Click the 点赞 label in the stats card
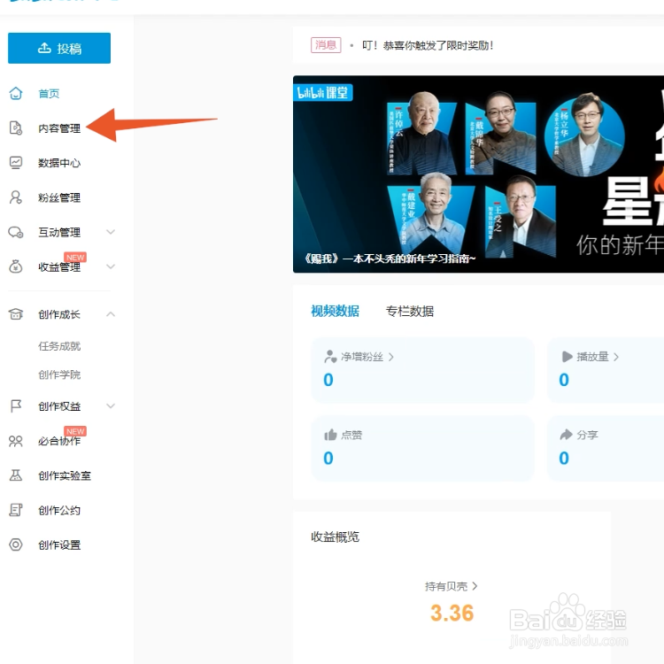 pyautogui.click(x=351, y=436)
